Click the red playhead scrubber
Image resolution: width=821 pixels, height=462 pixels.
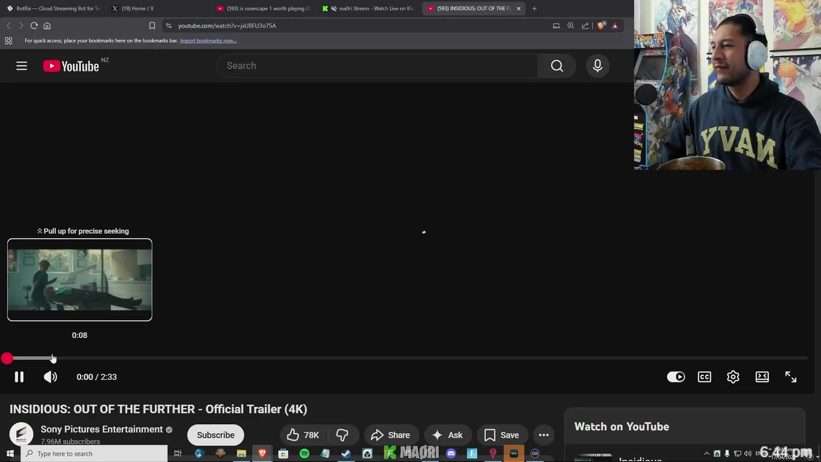pos(6,358)
